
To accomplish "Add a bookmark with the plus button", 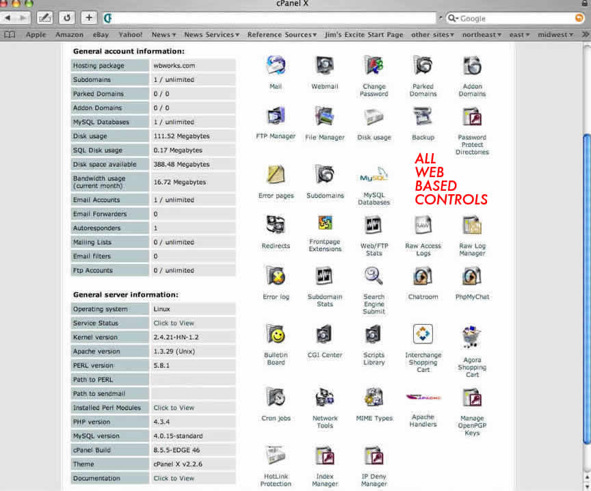I will coord(89,18).
